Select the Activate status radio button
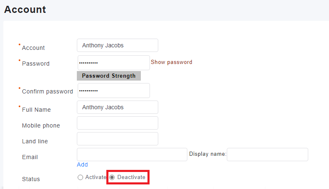Image resolution: width=329 pixels, height=189 pixels. 81,177
